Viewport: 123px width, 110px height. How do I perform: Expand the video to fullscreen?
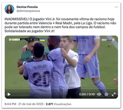tap(113, 95)
